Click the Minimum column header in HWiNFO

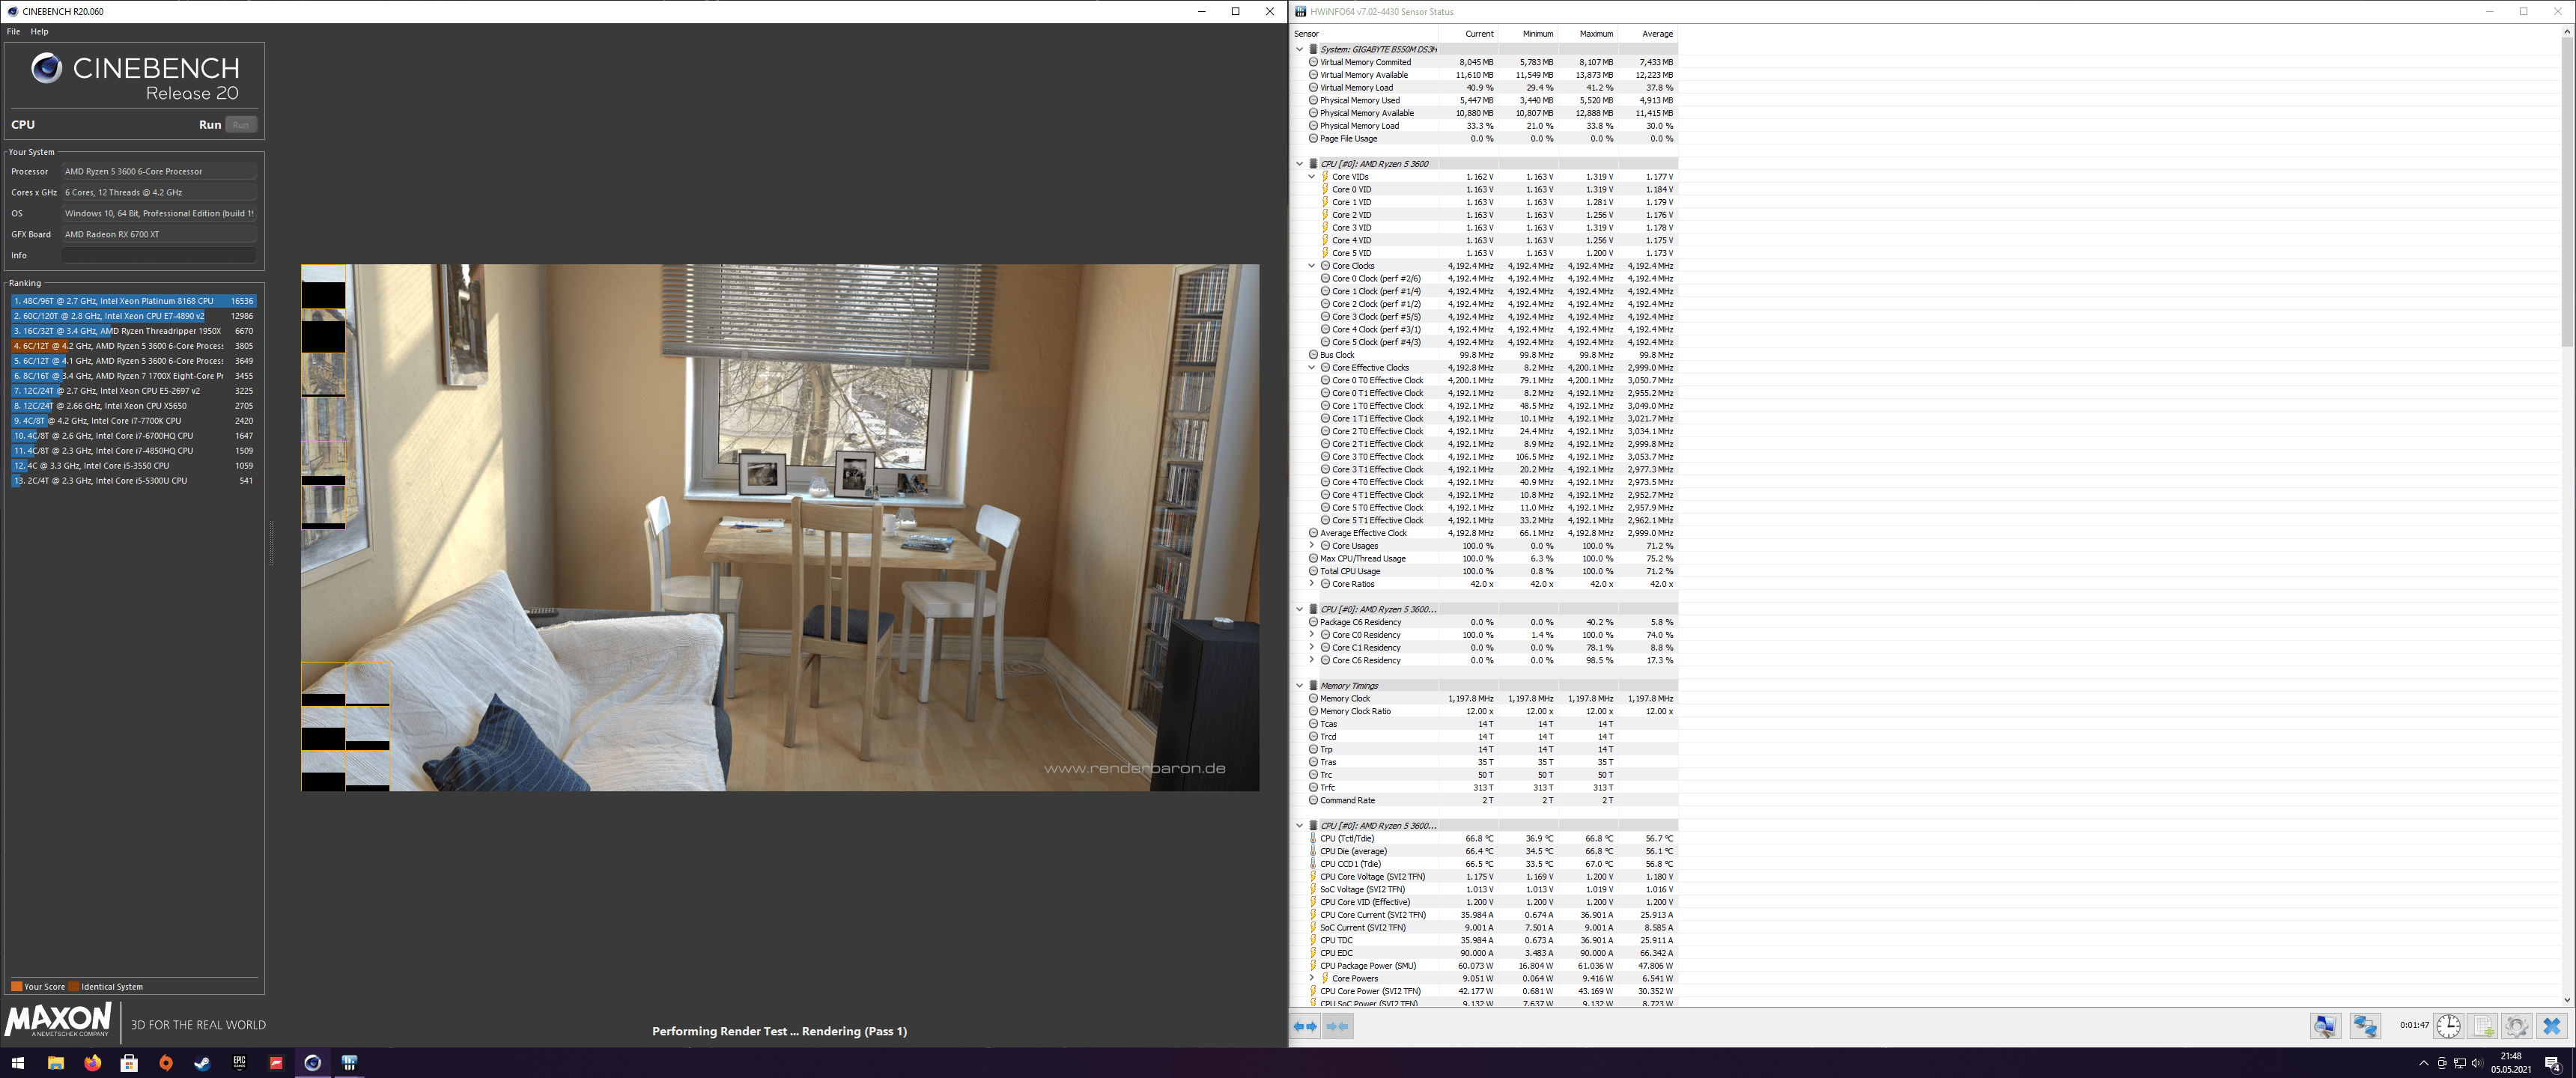(x=1528, y=34)
